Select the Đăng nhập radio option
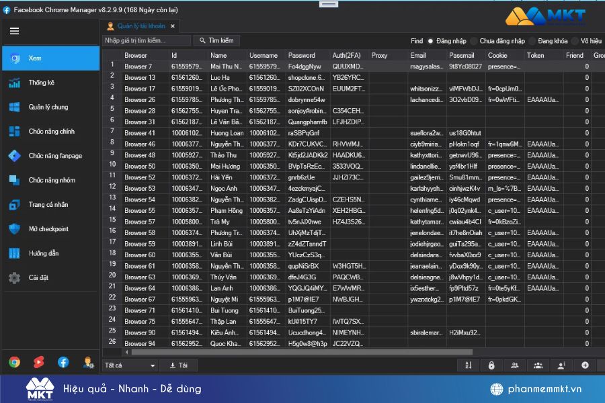Image resolution: width=605 pixels, height=403 pixels. coord(430,41)
